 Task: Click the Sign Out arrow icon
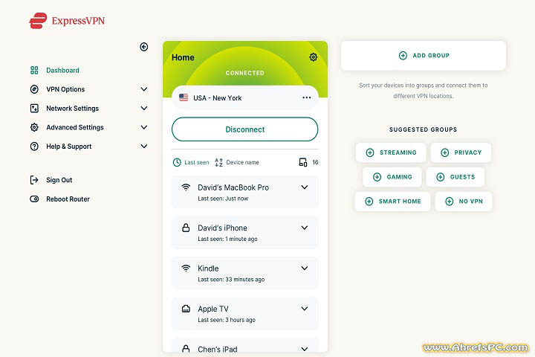coord(34,180)
